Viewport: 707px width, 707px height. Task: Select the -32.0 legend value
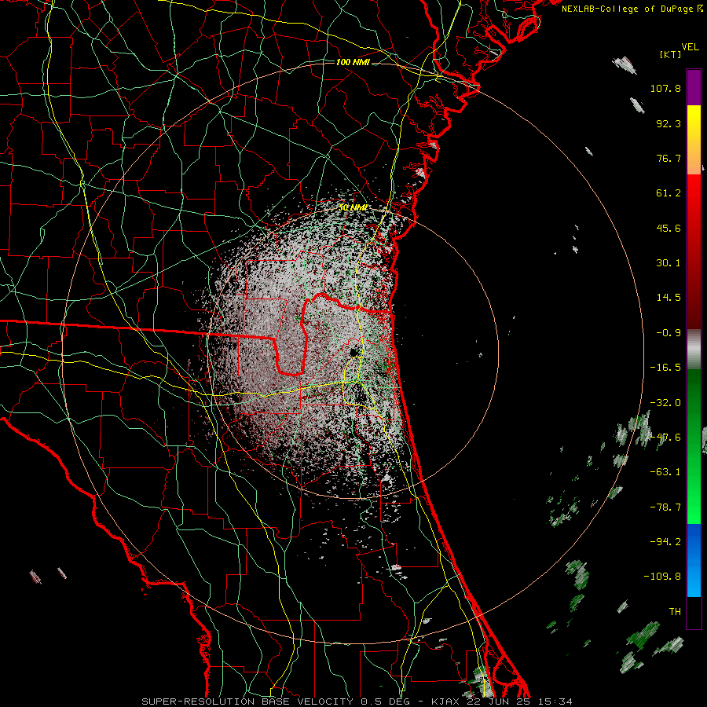click(665, 403)
